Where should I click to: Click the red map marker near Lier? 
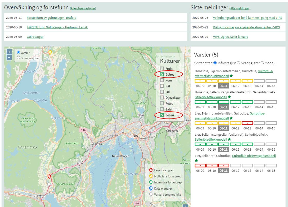(x=49, y=176)
